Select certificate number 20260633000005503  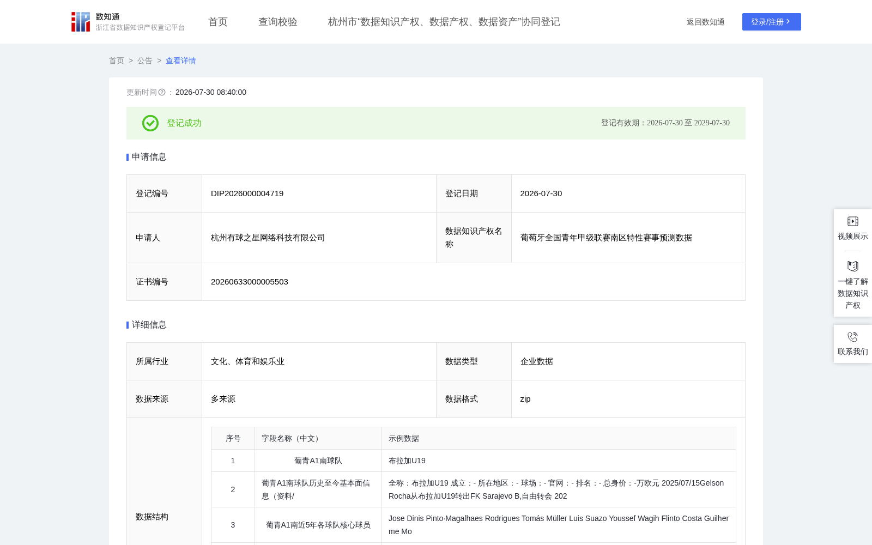click(x=250, y=282)
